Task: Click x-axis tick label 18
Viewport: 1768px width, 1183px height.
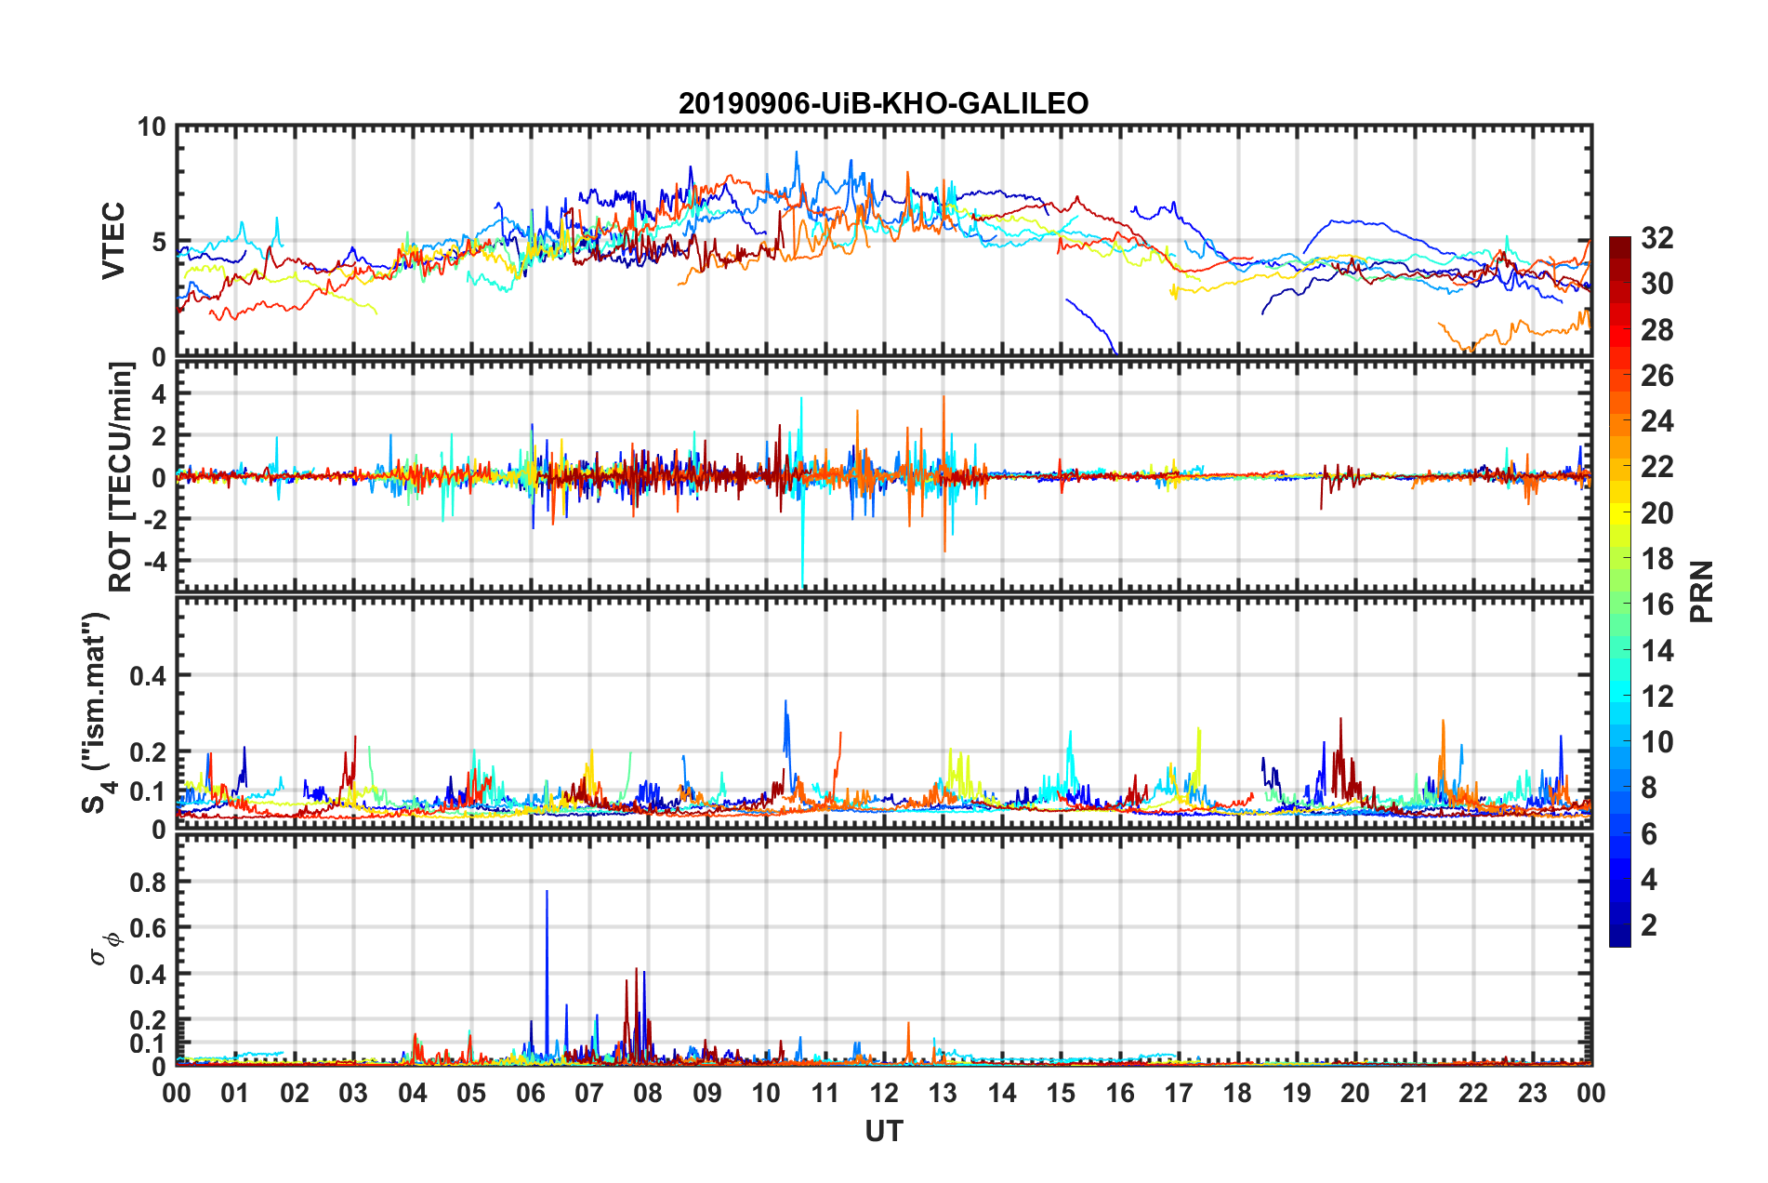Action: [1238, 1093]
